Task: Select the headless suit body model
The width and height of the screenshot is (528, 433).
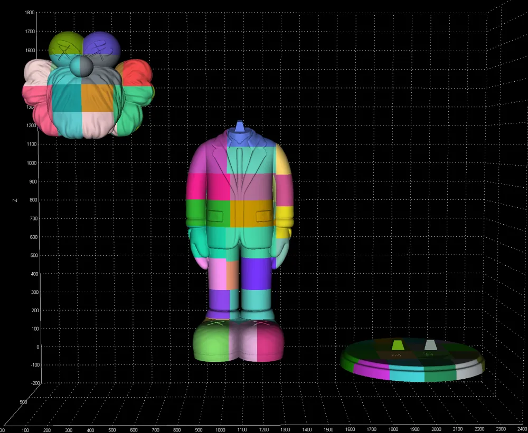Action: [x=239, y=241]
